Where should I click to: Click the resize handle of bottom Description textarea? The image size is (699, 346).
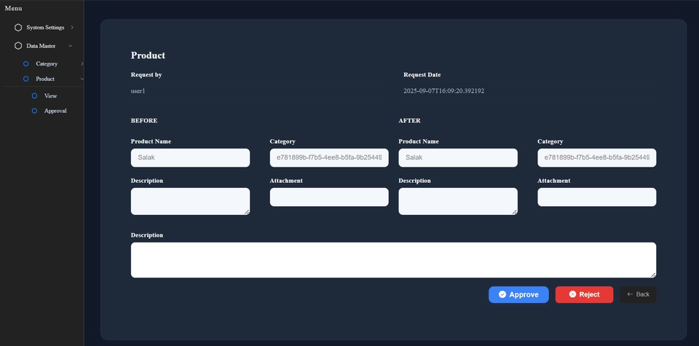(653, 275)
